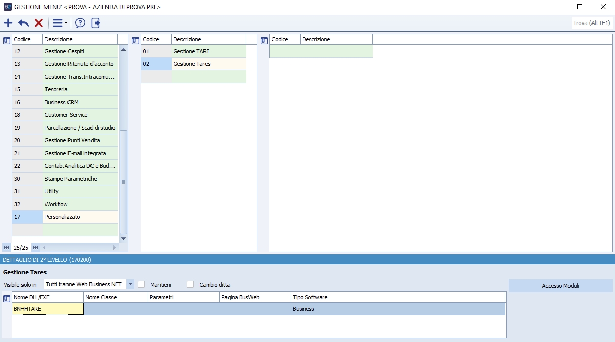Toggle the Mantieni checkbox

[142, 284]
